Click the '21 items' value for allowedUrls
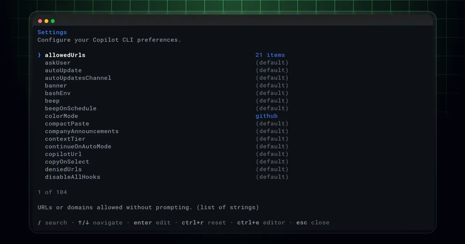Screen dimensions: 465x244 (270, 55)
